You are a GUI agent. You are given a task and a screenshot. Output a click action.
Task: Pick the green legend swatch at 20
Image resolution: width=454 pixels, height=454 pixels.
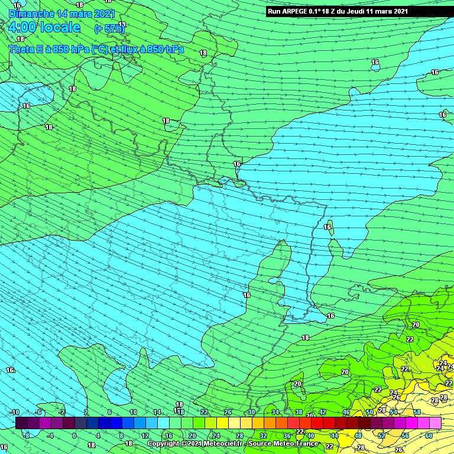[x=199, y=423]
